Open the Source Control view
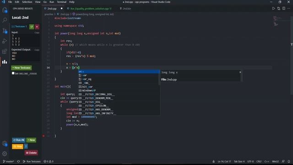293x165 pixels. (5, 31)
